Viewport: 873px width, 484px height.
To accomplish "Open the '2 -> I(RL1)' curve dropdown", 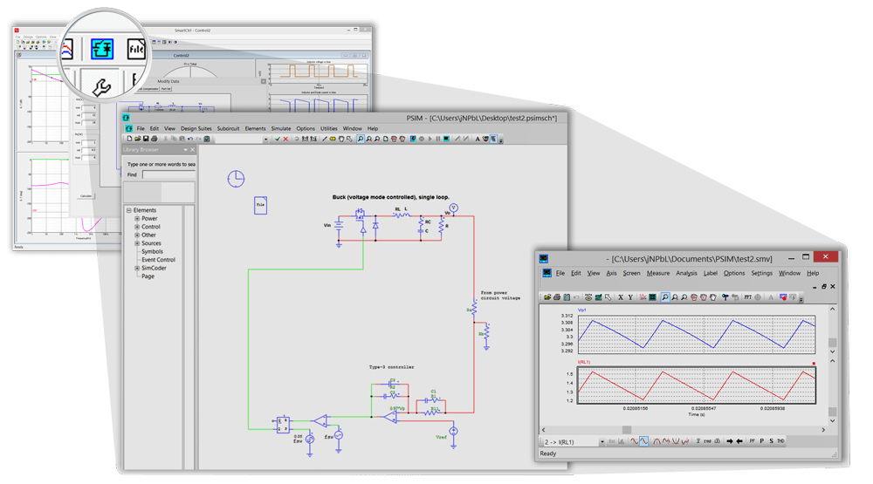I will point(601,442).
